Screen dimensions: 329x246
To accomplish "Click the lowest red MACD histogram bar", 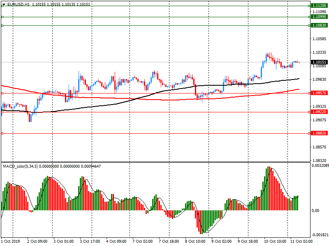I will click(x=199, y=221).
